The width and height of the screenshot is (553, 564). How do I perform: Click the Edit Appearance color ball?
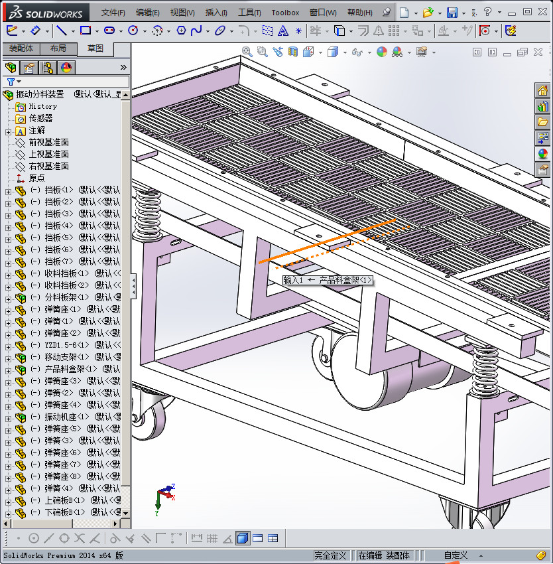[x=382, y=52]
